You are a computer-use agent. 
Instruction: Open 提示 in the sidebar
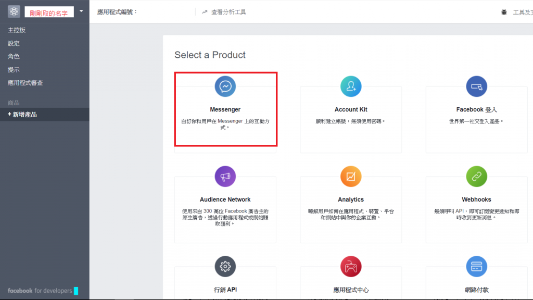[14, 70]
